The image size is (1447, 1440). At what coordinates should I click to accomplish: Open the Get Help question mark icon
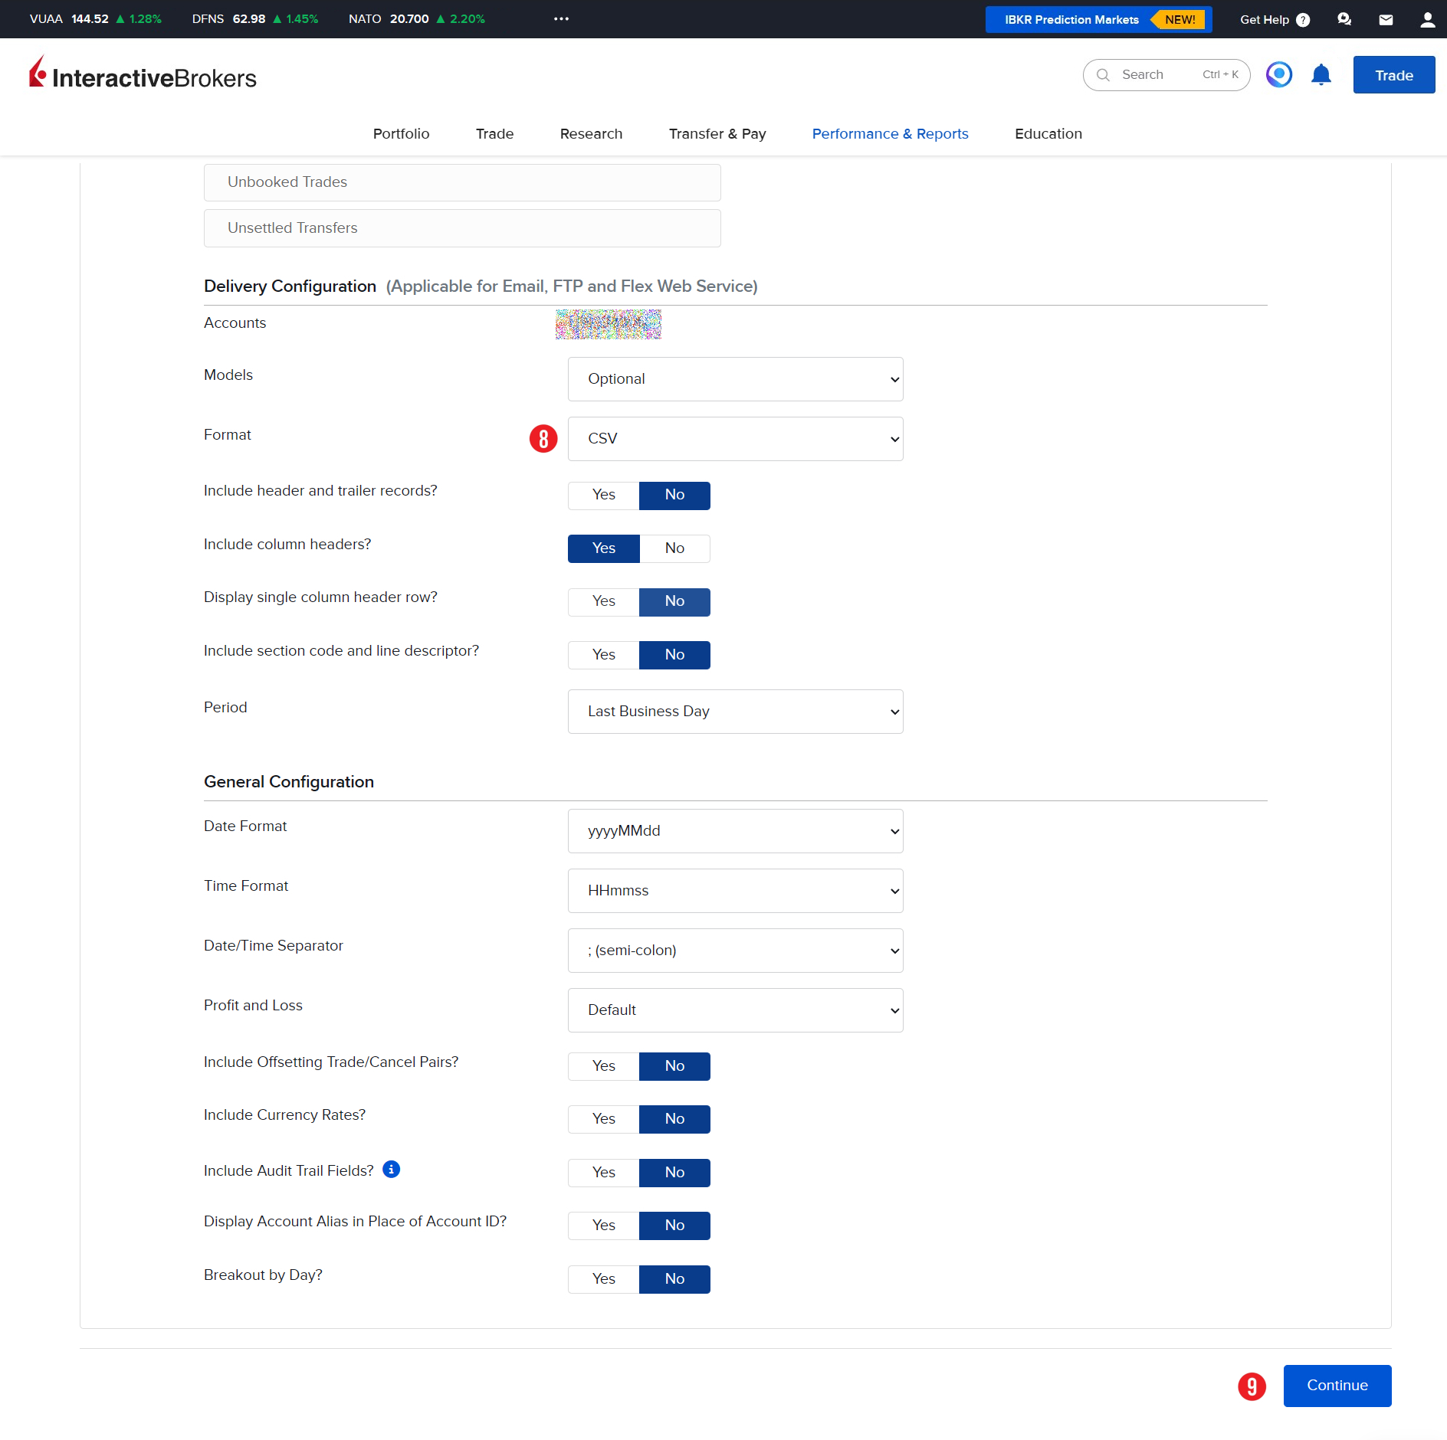1303,20
